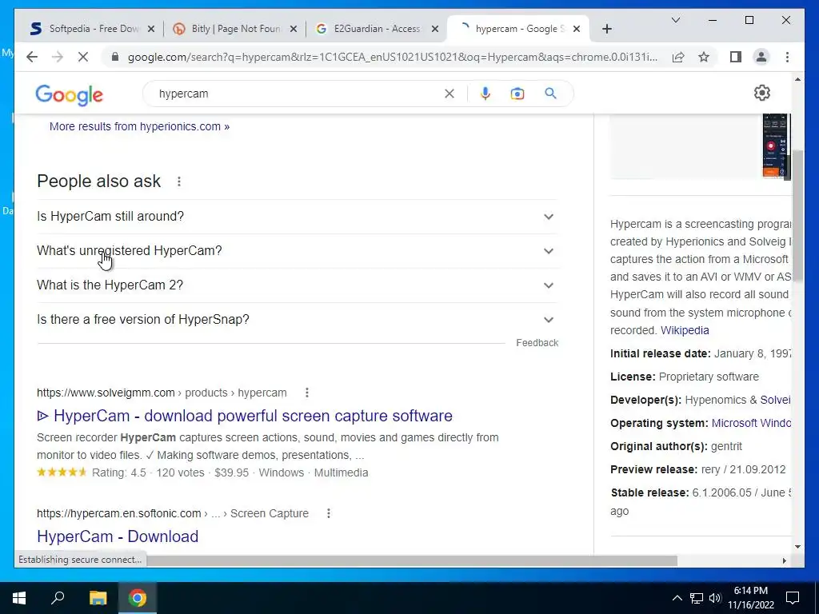Open the Solveig developer link

point(775,400)
